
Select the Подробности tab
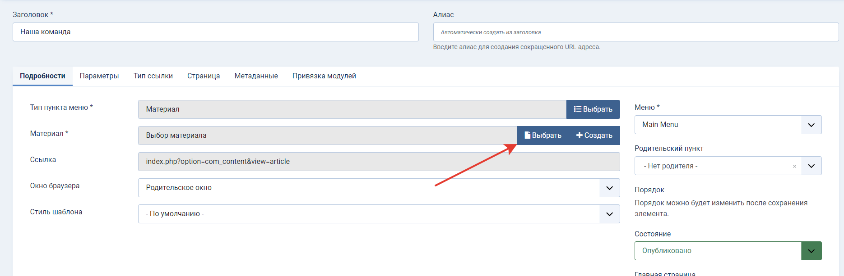click(x=42, y=76)
